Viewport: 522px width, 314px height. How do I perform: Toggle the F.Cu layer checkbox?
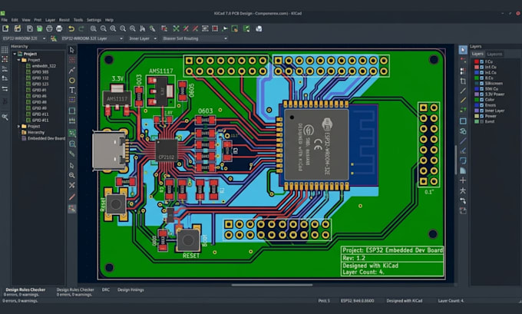(x=482, y=61)
